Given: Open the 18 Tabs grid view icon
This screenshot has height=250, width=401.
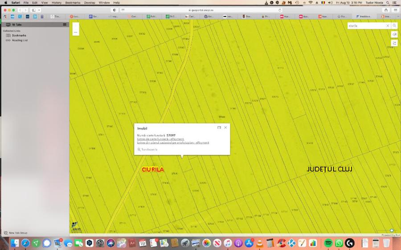Looking at the screenshot, I should (65, 24).
